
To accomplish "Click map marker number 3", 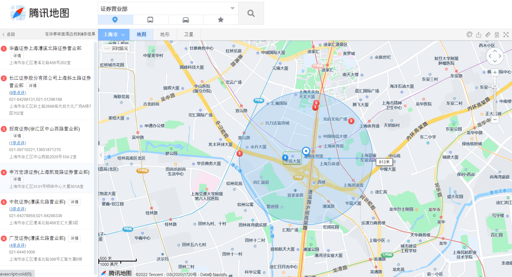I will (239, 153).
